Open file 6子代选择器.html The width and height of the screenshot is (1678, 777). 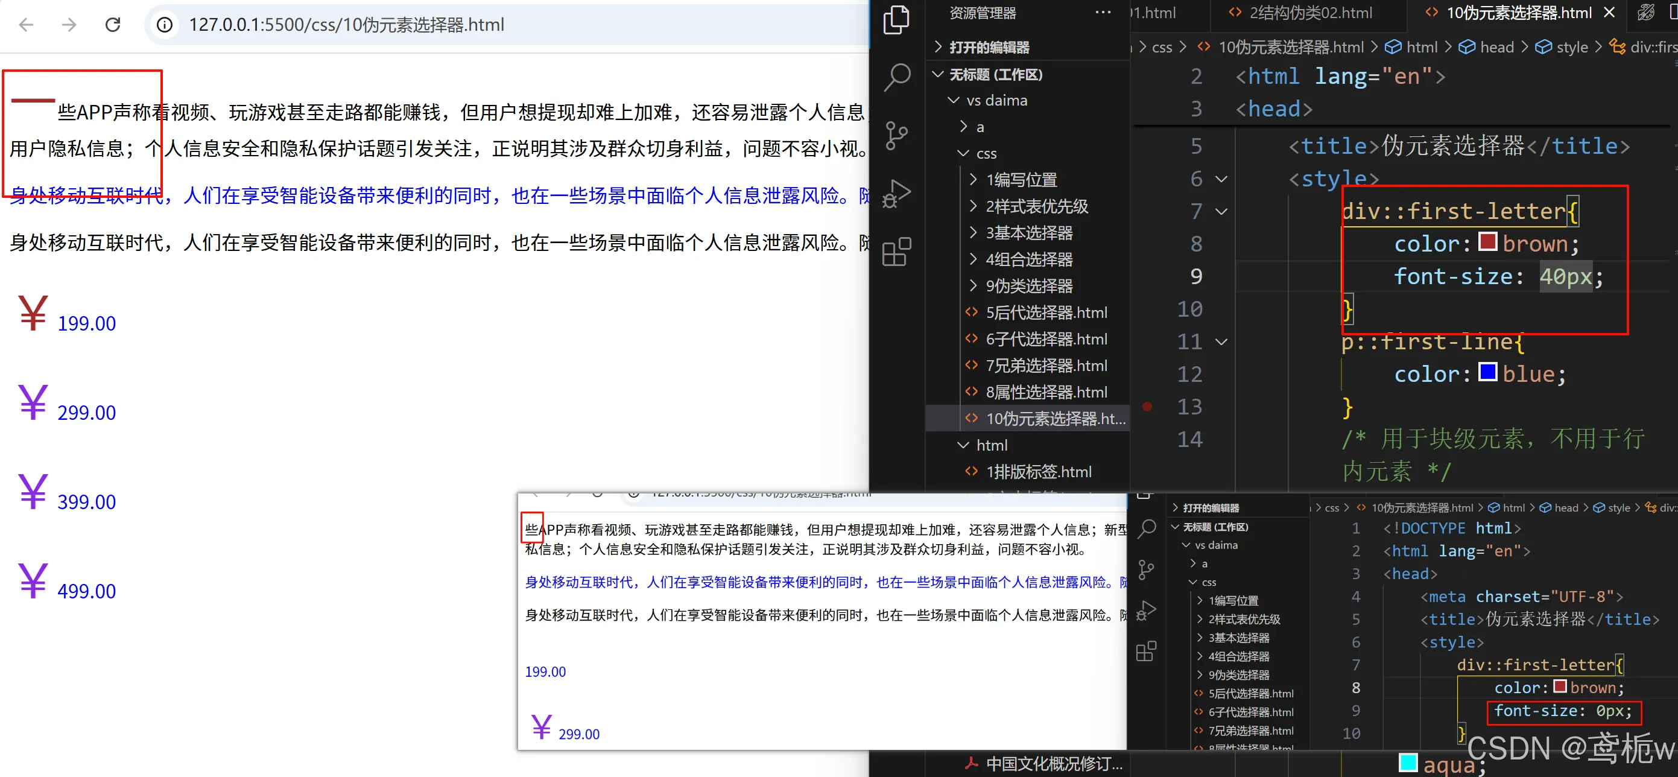coord(1046,338)
